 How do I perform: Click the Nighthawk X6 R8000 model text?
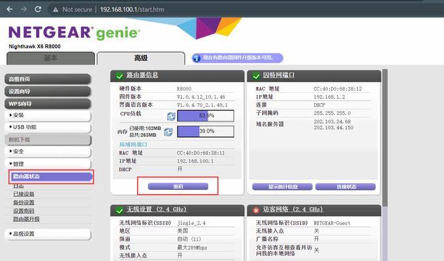pyautogui.click(x=35, y=46)
